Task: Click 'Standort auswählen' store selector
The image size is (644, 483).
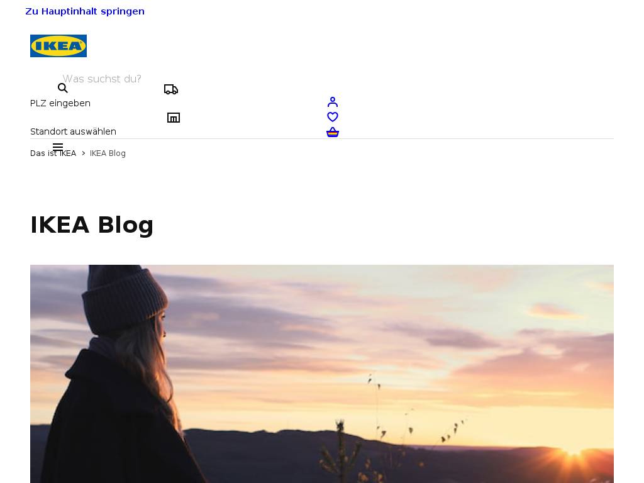Action: (x=73, y=131)
